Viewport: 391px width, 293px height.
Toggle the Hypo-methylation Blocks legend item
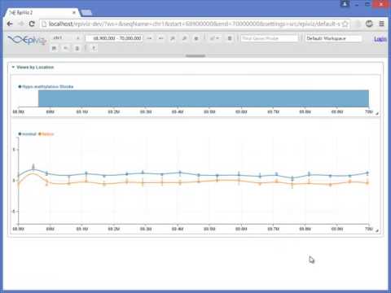click(46, 86)
